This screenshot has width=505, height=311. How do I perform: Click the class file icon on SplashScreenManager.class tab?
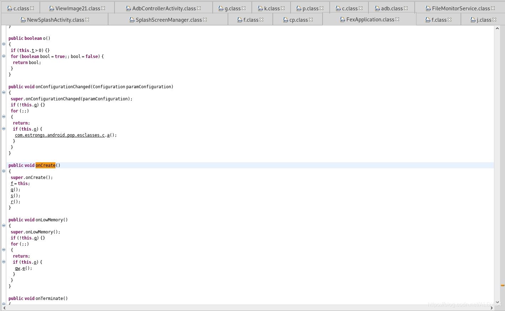132,20
